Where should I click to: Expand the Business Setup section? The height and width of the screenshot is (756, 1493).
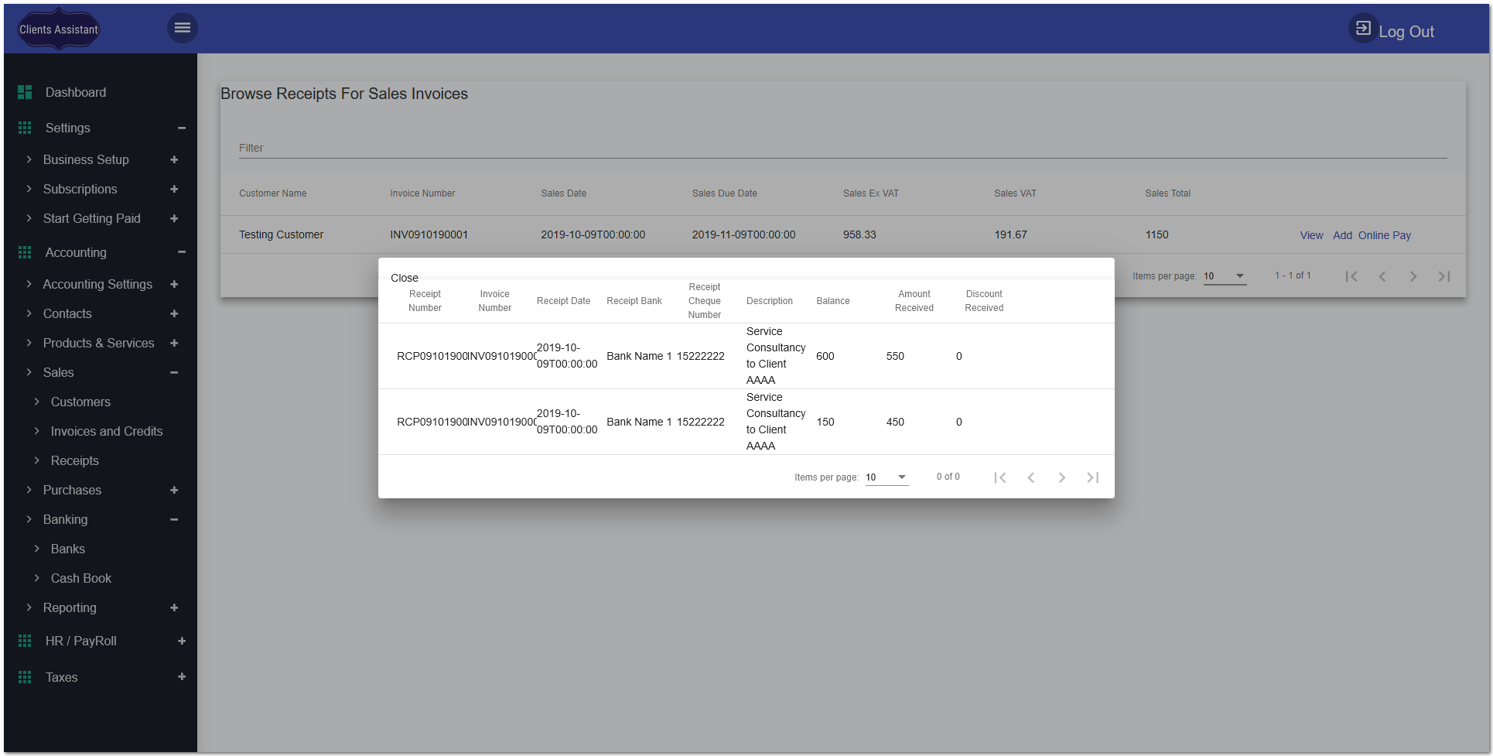coord(173,159)
